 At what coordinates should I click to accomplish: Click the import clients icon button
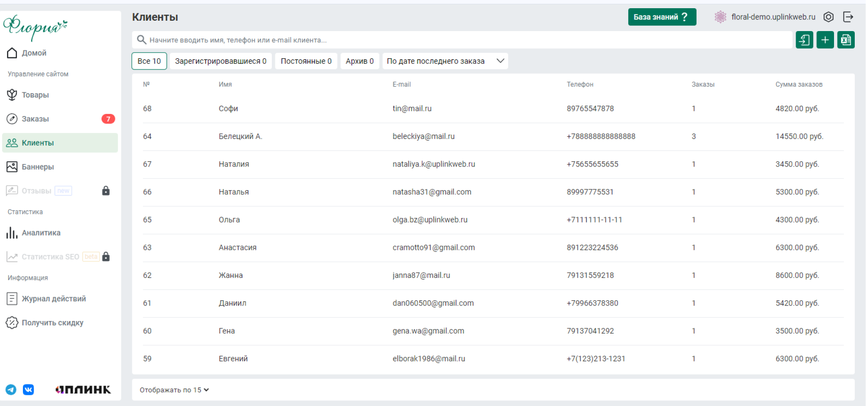(804, 40)
